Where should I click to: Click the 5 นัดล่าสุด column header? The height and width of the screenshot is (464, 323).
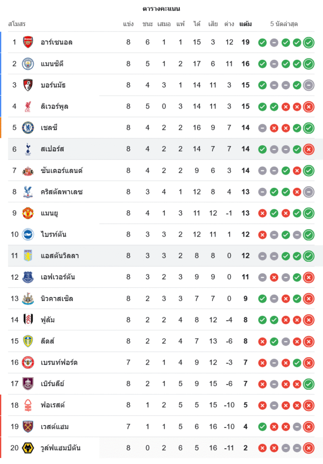284,24
